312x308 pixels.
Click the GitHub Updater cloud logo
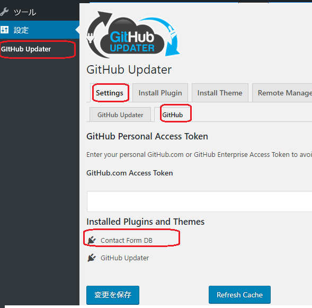tap(133, 35)
